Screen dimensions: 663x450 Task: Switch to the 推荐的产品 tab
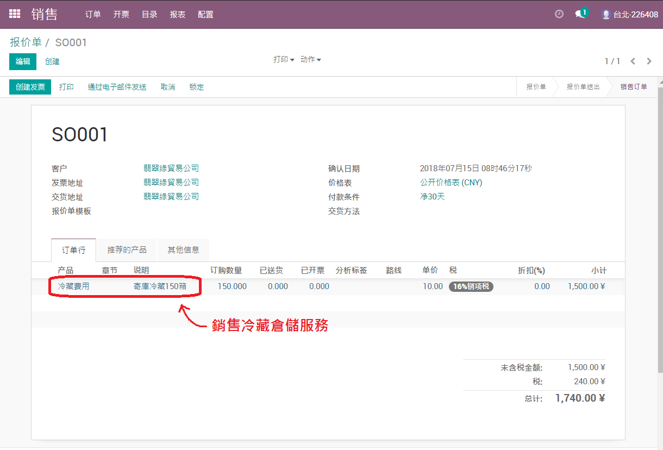point(127,250)
